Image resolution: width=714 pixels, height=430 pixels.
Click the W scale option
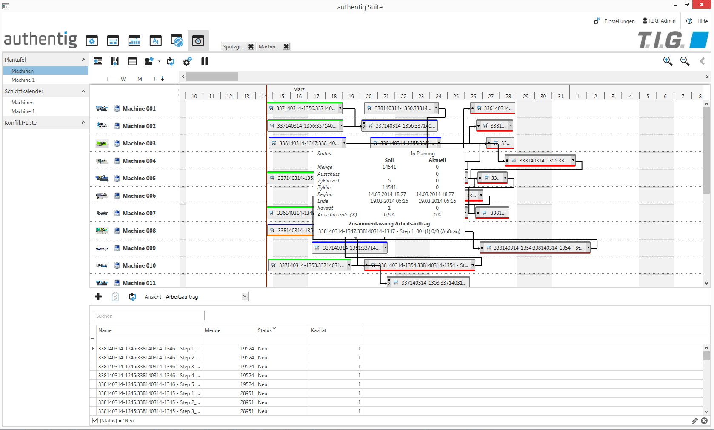[123, 79]
